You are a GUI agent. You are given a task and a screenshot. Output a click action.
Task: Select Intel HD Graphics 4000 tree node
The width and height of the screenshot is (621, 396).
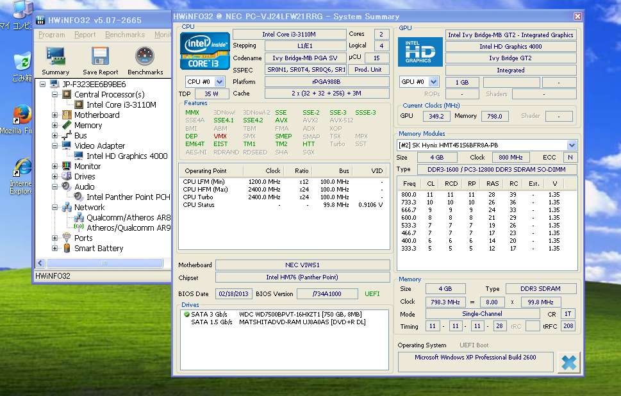tap(127, 156)
